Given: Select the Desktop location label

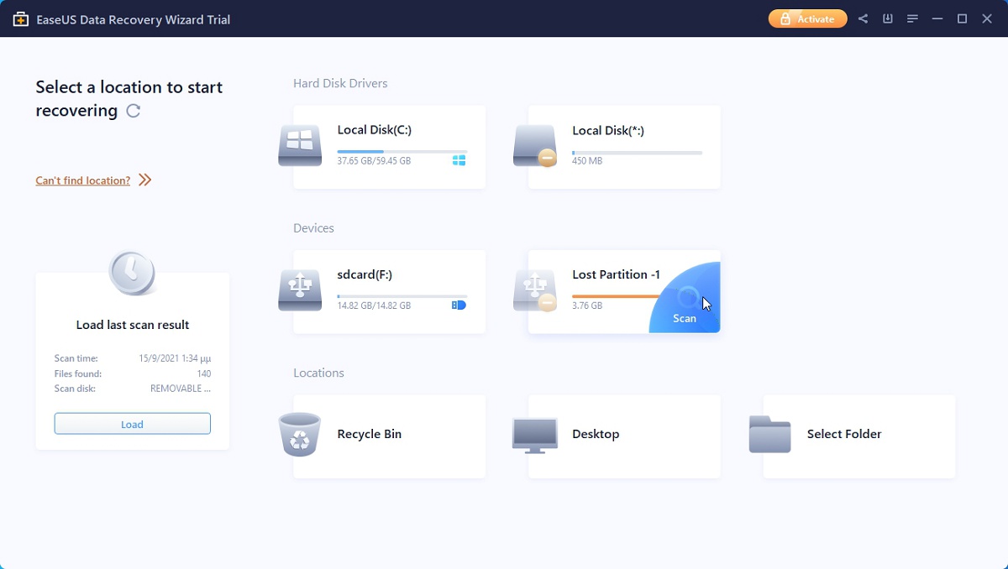Looking at the screenshot, I should tap(596, 434).
